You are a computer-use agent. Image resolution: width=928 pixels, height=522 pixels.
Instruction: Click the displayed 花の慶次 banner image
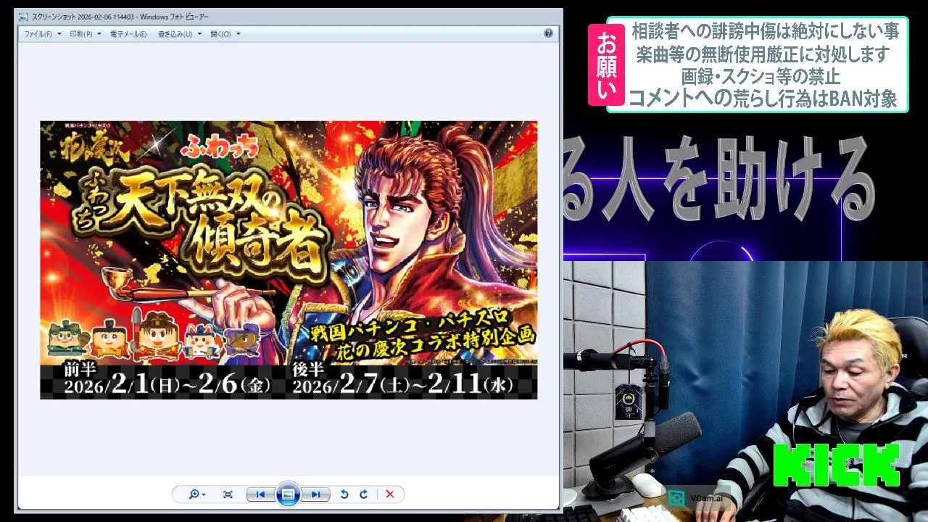[x=289, y=260]
